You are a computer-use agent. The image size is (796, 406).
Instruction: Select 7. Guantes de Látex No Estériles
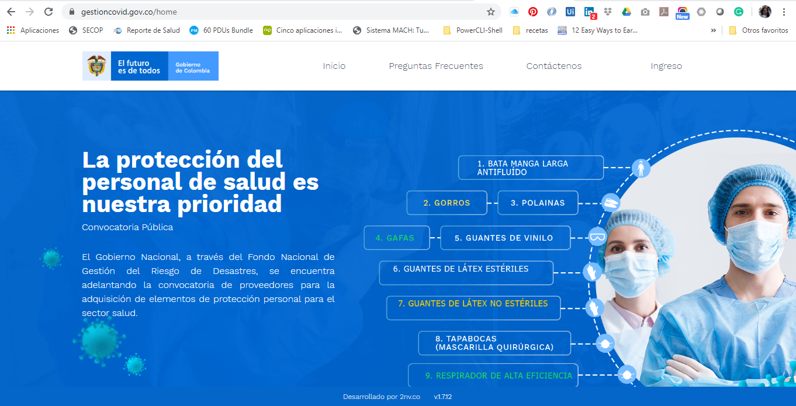point(473,308)
